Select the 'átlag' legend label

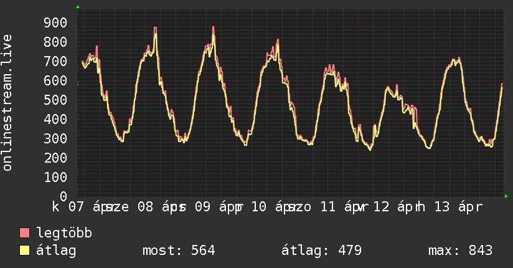click(x=56, y=251)
